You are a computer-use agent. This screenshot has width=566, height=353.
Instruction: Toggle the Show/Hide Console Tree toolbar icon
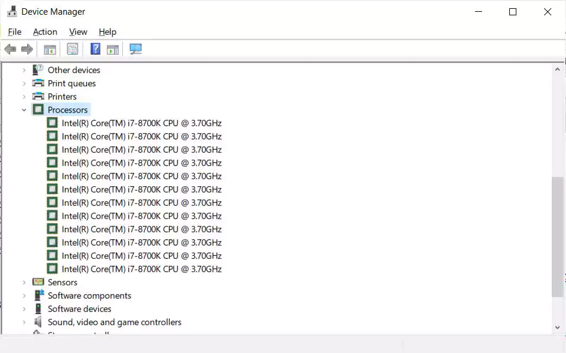click(50, 50)
